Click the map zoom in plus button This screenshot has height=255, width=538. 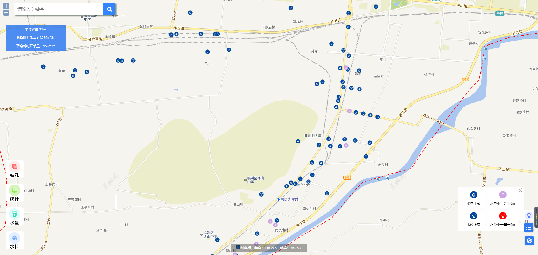pos(6,6)
